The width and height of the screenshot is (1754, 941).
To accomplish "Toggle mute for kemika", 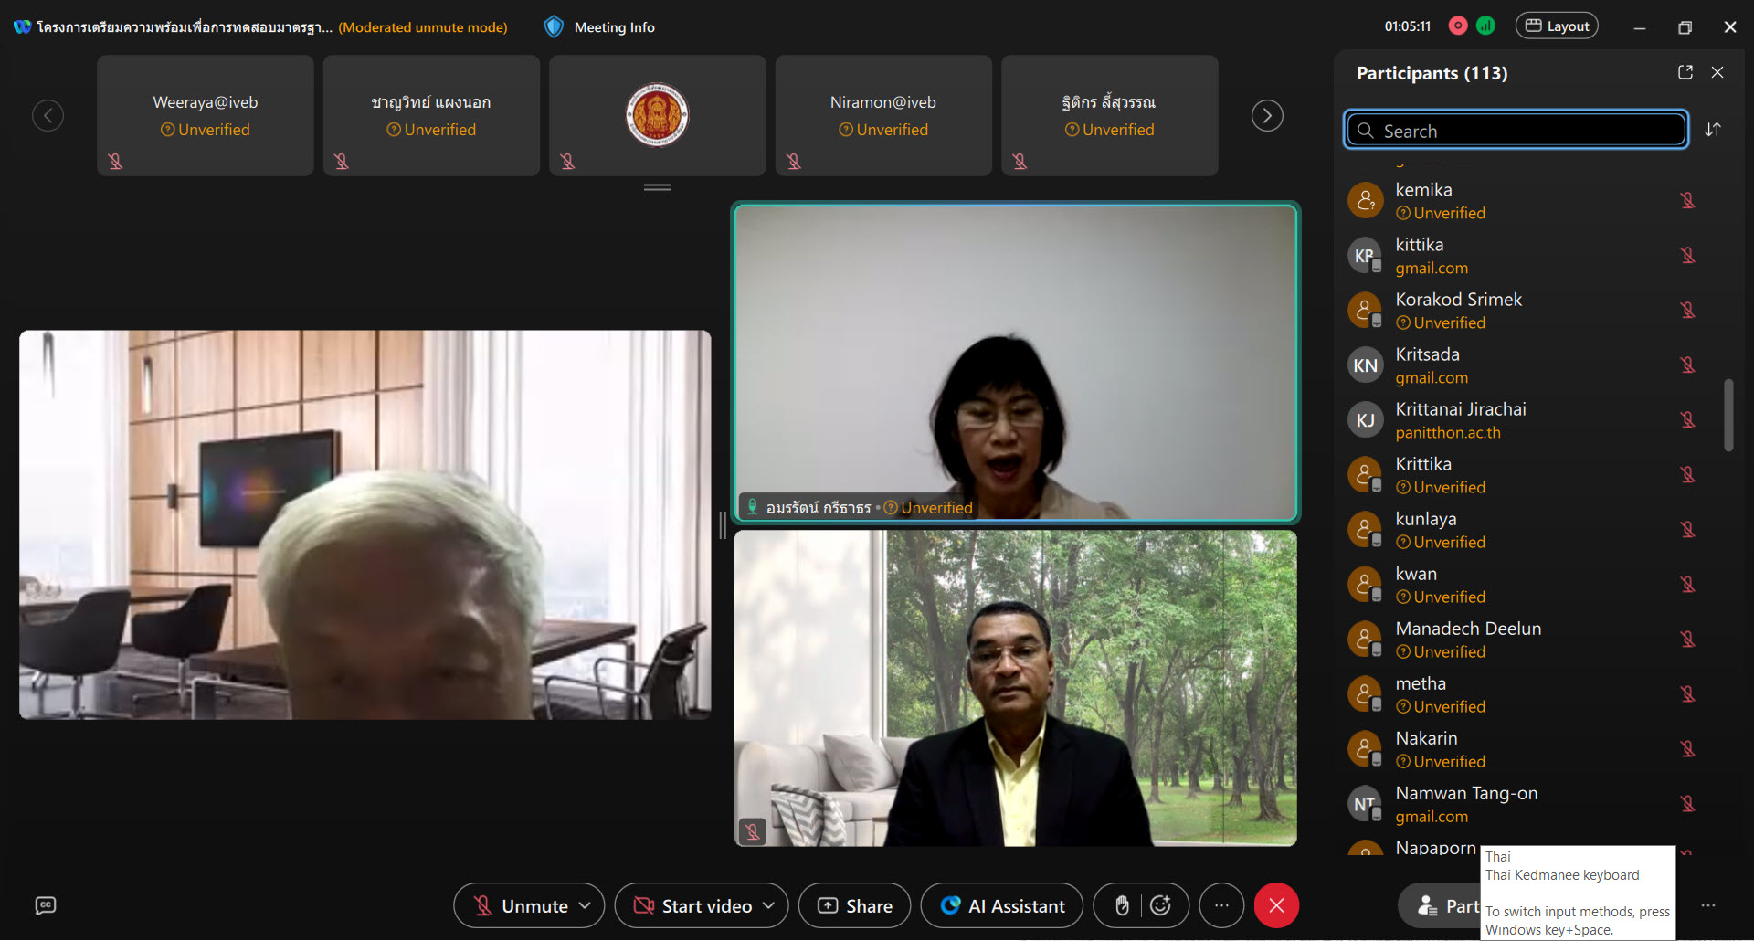I will pos(1687,200).
